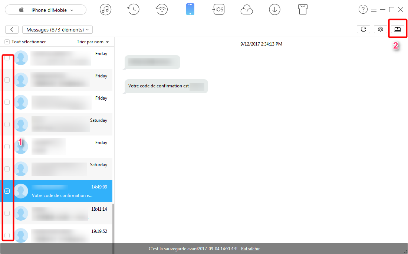The width and height of the screenshot is (408, 254).
Task: Open the Messages (873 éléments) dropdown
Action: pyautogui.click(x=57, y=30)
